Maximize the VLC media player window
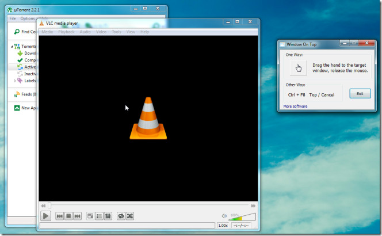382x236 pixels. pos(238,22)
